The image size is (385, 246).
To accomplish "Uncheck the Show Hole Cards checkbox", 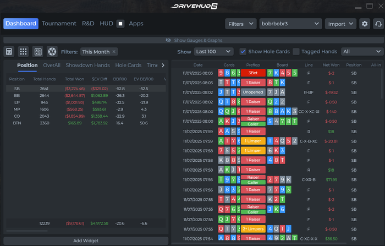I will point(243,52).
